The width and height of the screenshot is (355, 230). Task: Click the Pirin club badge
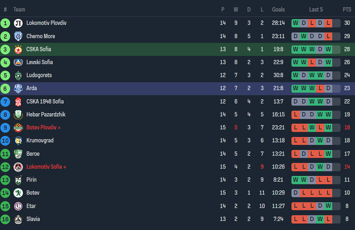18,180
